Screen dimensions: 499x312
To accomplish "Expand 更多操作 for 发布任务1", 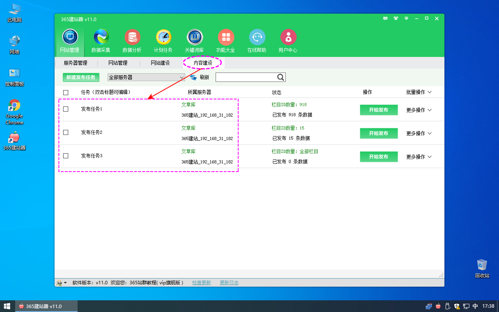I will click(419, 110).
